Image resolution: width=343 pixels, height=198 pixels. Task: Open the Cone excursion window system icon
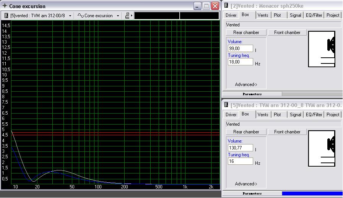[5, 6]
